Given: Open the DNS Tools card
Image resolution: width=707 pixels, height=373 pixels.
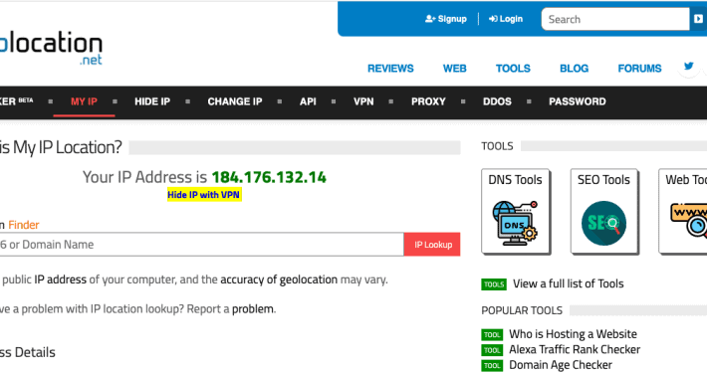Looking at the screenshot, I should [516, 211].
